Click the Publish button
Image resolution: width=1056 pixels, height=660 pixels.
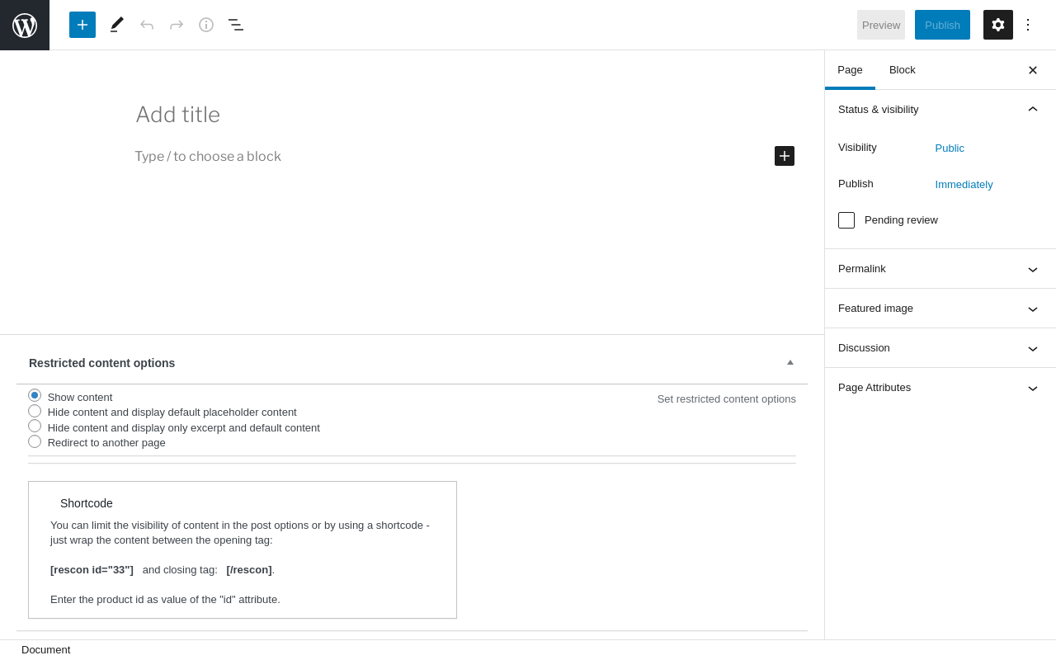[x=942, y=25]
